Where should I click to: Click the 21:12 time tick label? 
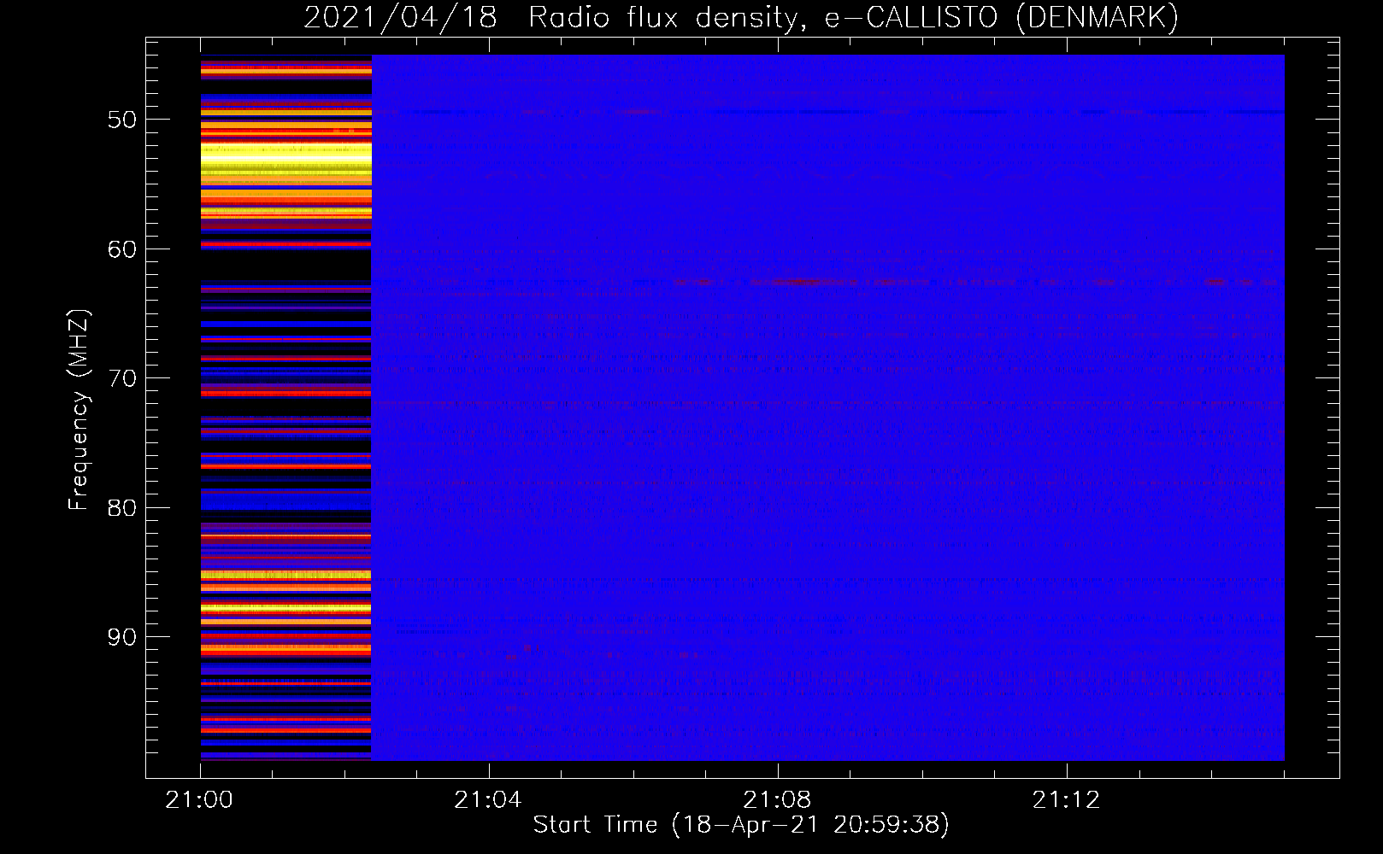pyautogui.click(x=1066, y=800)
